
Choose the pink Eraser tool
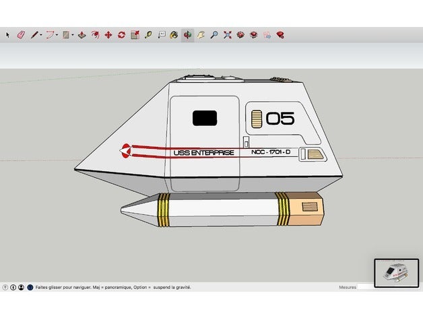pyautogui.click(x=21, y=35)
